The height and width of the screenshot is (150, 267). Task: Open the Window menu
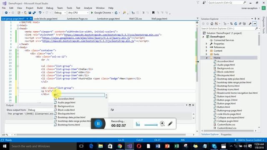(x=100, y=8)
